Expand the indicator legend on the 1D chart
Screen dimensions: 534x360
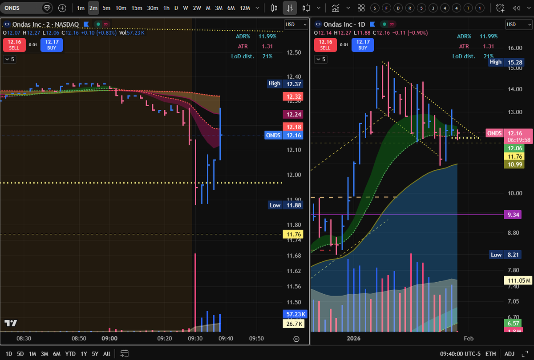point(321,59)
